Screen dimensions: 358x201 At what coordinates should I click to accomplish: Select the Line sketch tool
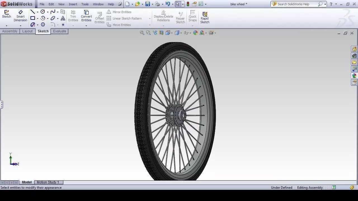click(33, 12)
